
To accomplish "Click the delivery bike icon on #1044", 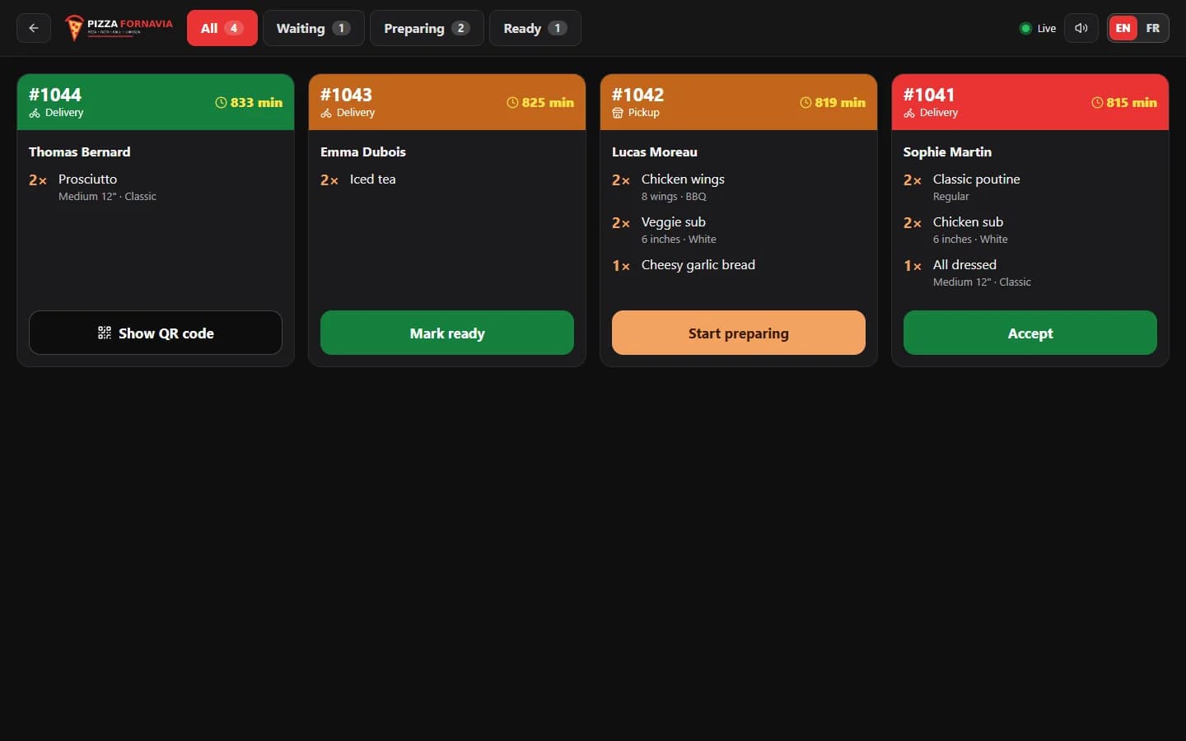I will 35,113.
